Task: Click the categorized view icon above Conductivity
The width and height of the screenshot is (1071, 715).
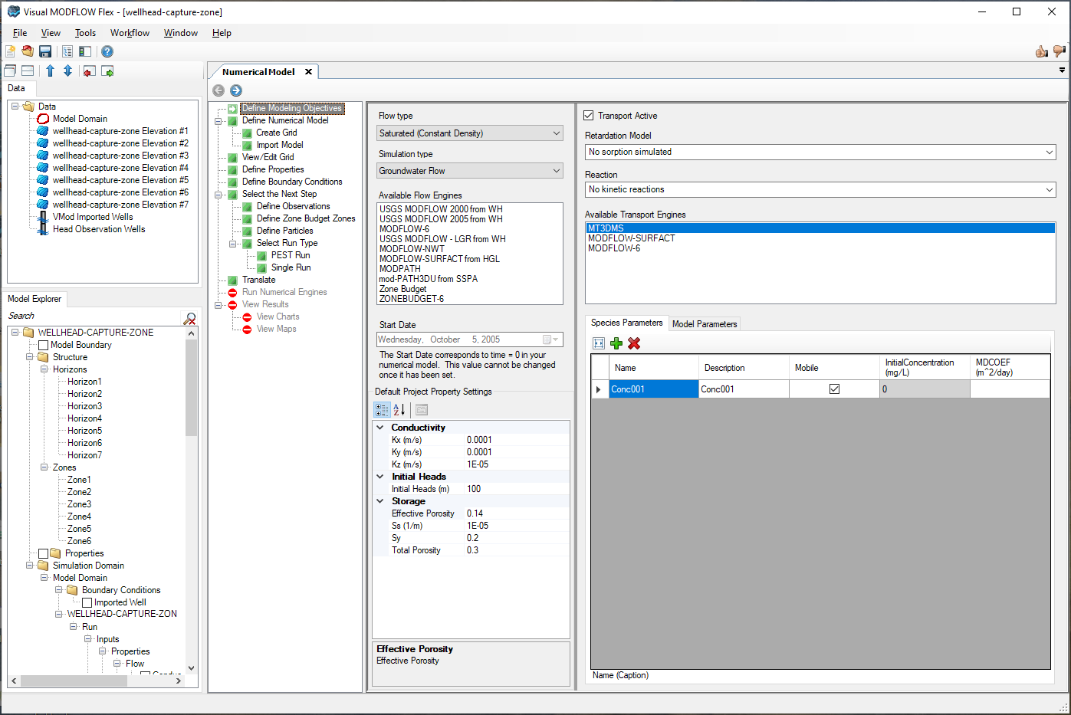Action: tap(382, 409)
